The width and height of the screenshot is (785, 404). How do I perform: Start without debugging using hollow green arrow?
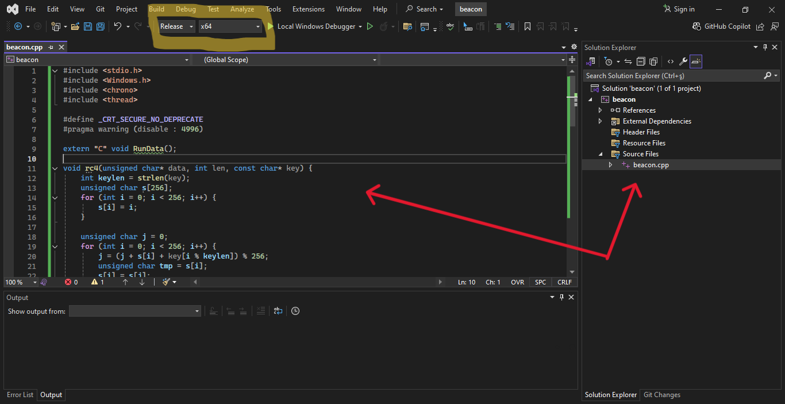point(370,26)
